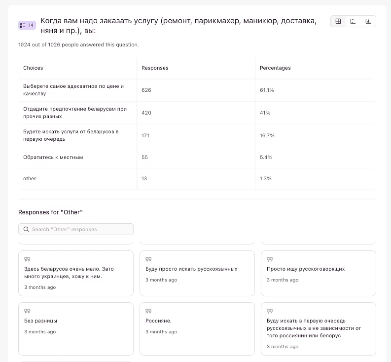Click quote icon on 'Буду просто искать русскоязычных' card
Screen dimensions: 391x362
point(148,259)
